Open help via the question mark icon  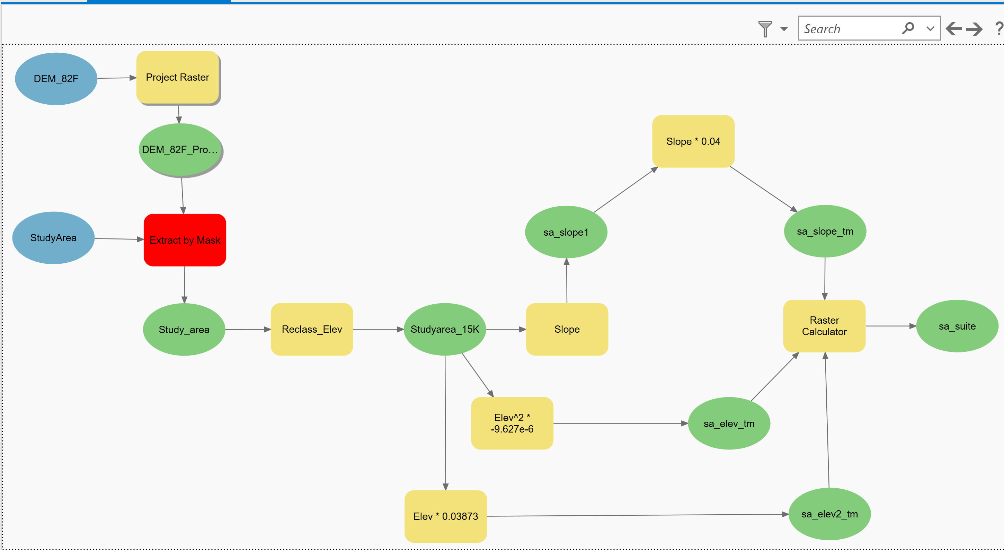[998, 29]
